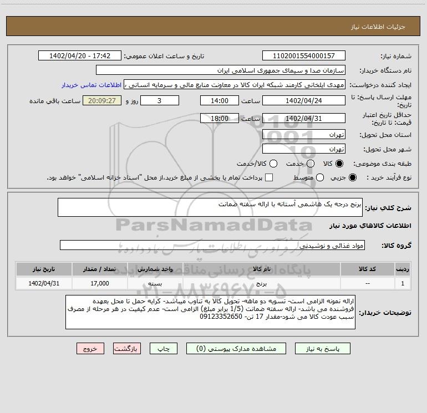
Task: Choose متوسط purchase process type
Action: click(320, 177)
